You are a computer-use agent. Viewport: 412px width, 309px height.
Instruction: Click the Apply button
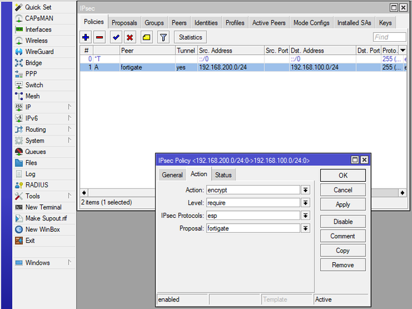[342, 205]
